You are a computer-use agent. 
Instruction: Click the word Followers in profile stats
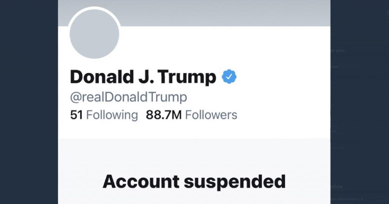coord(211,115)
